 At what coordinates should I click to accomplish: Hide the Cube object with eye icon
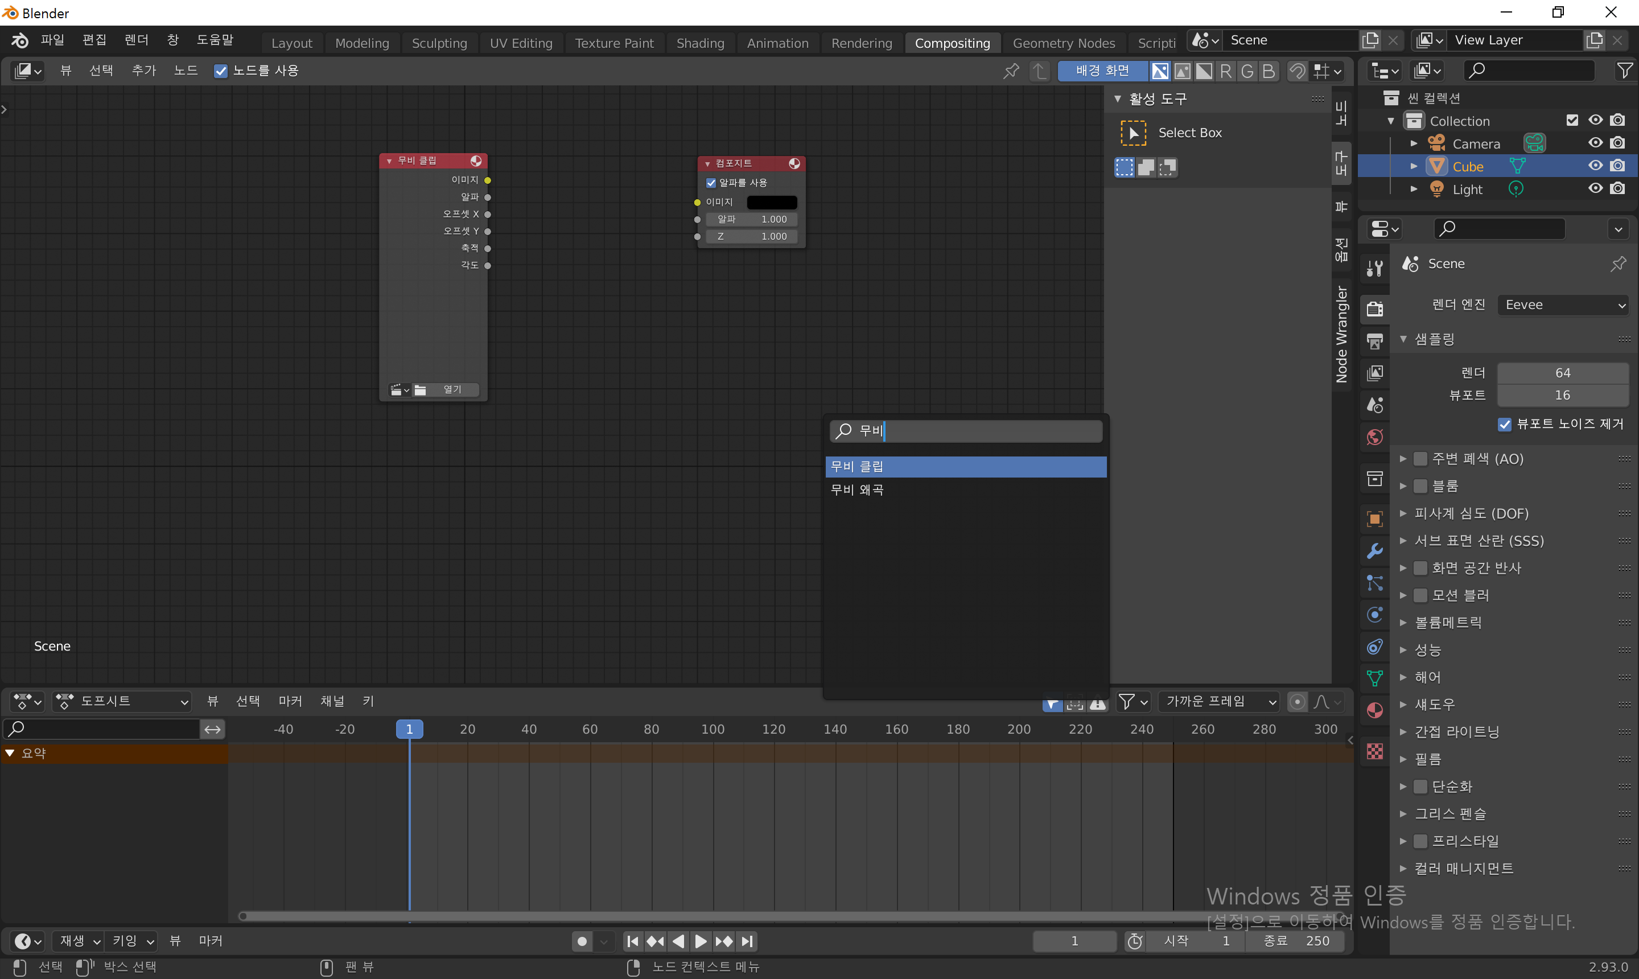pos(1595,166)
